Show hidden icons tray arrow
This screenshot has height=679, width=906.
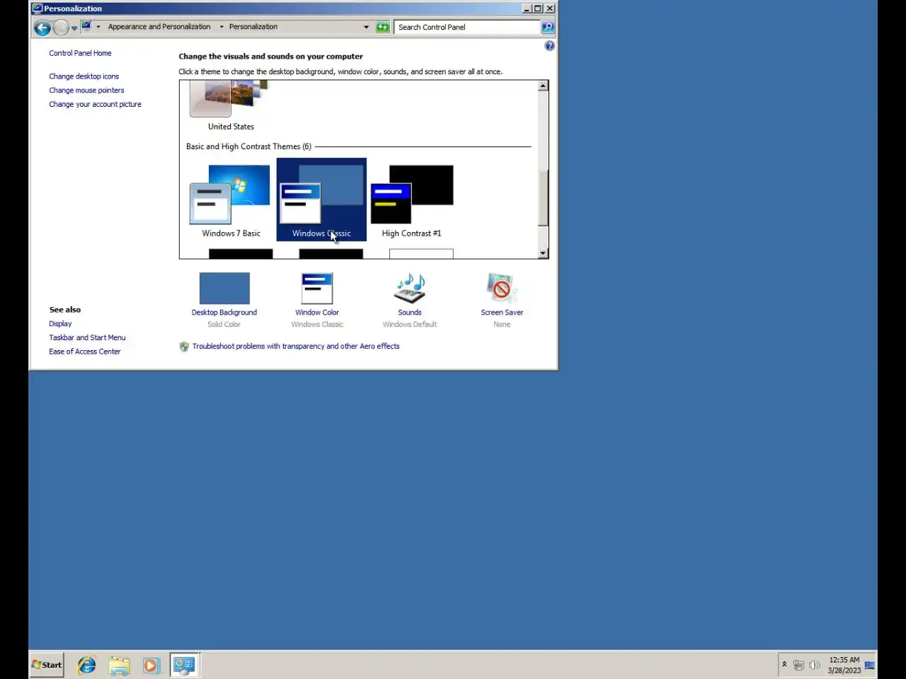(x=784, y=664)
